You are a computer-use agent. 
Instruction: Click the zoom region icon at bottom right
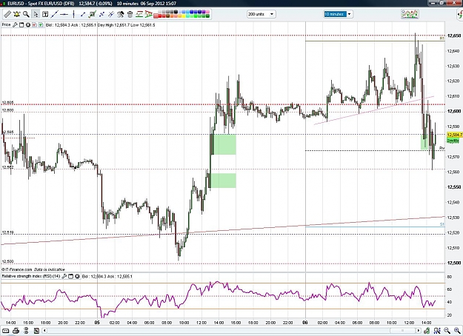click(x=437, y=330)
